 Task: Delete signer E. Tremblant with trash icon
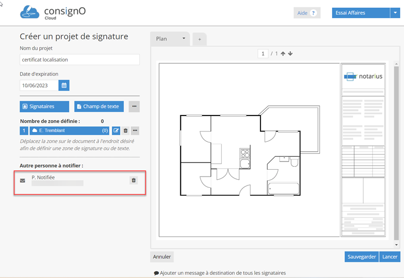(x=125, y=131)
